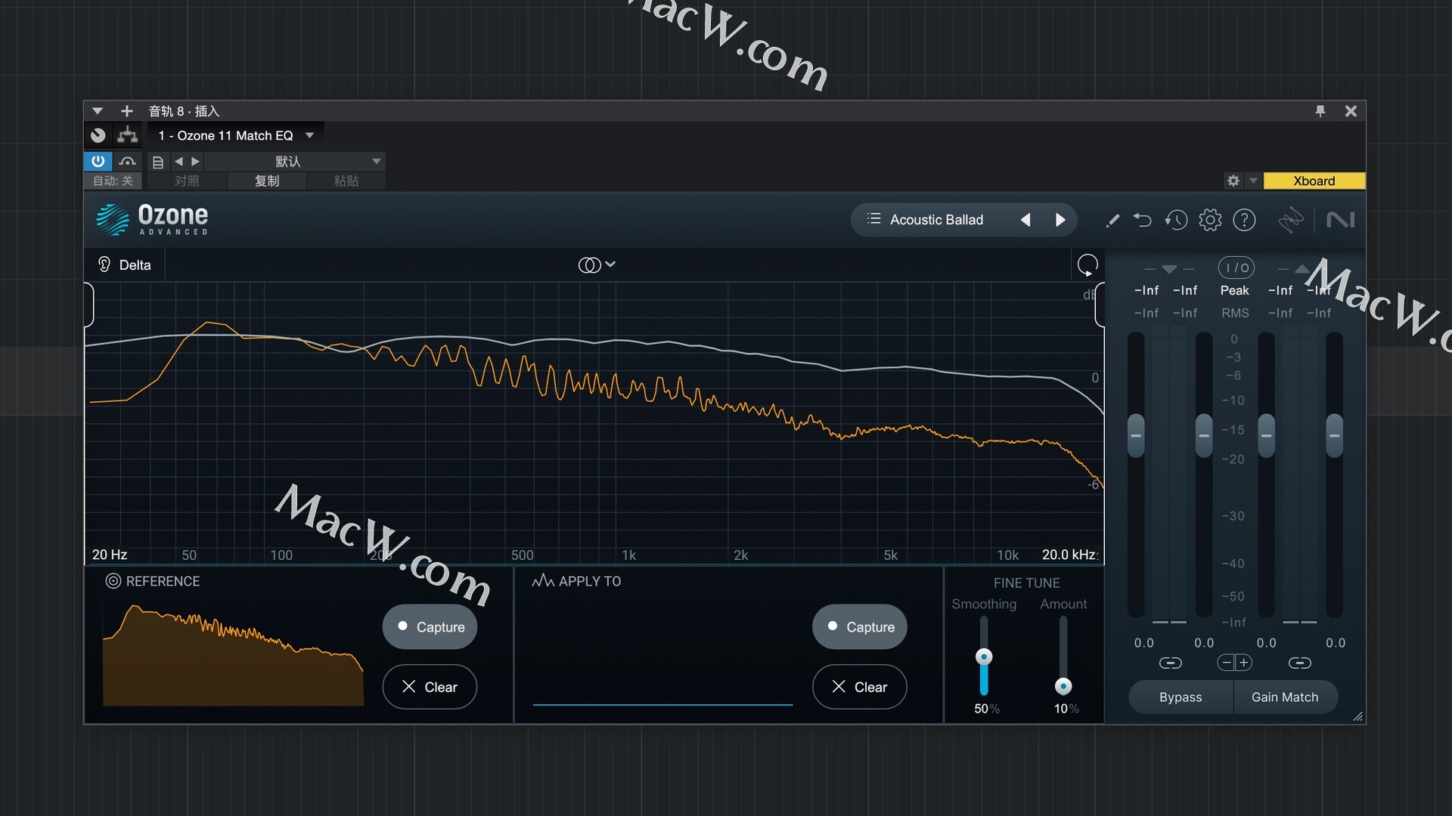Click the Reference target icon
Image resolution: width=1452 pixels, height=816 pixels.
(x=113, y=581)
